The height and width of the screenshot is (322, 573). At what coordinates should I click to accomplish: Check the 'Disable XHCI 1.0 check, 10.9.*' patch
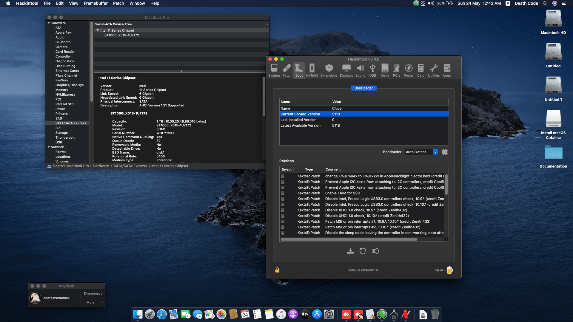tap(283, 210)
